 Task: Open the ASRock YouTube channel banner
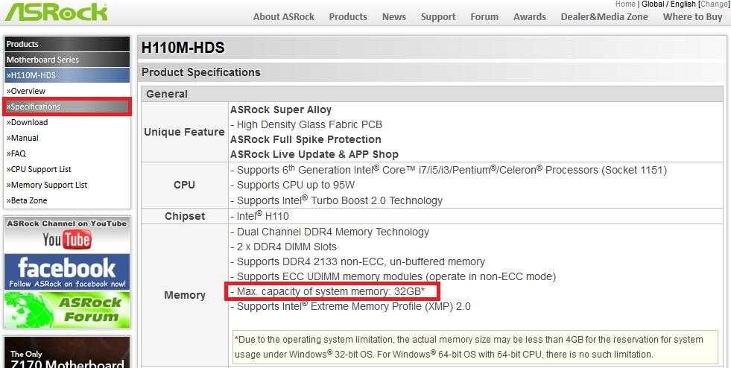[67, 234]
